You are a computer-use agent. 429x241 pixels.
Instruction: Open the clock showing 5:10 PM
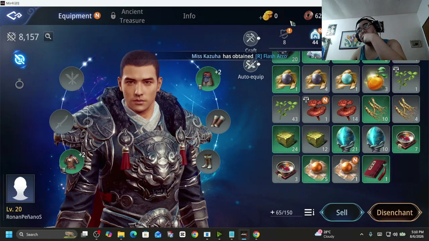[417, 234]
